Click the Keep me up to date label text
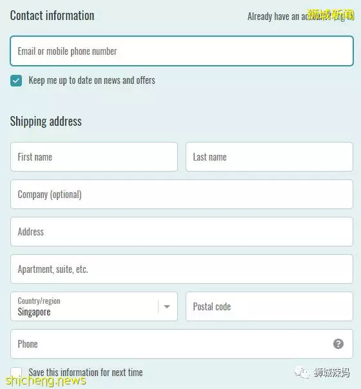The image size is (361, 389). 92,81
